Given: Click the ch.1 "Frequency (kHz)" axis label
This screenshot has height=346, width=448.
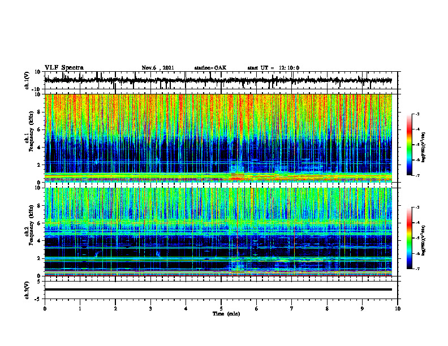Looking at the screenshot, I should coord(31,131).
